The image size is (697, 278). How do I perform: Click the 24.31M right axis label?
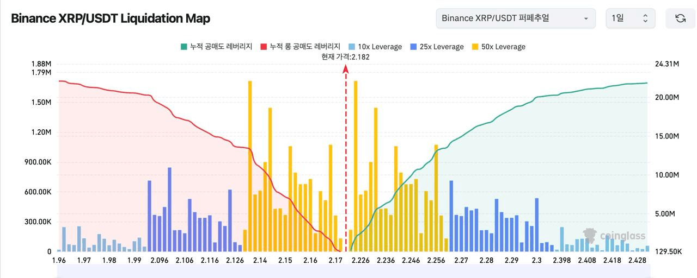coord(668,64)
